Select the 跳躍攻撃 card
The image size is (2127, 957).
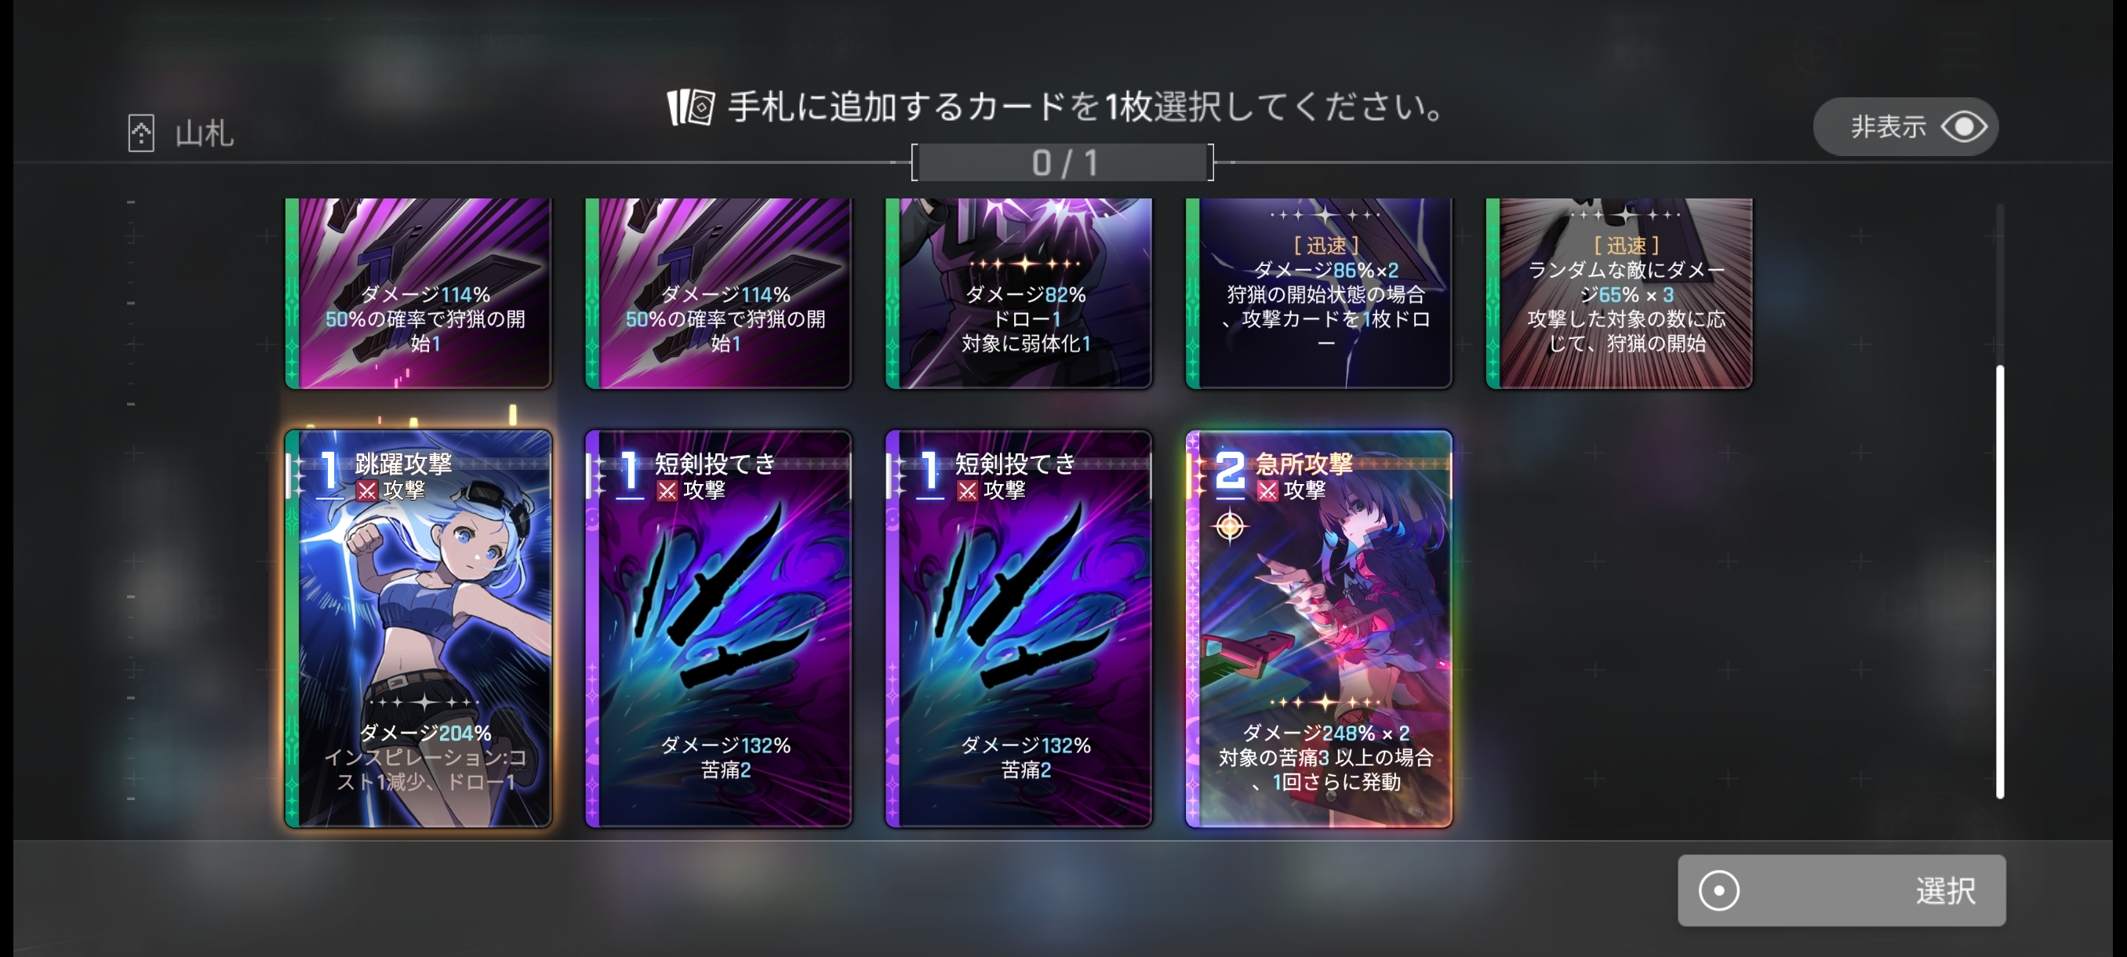coord(419,628)
